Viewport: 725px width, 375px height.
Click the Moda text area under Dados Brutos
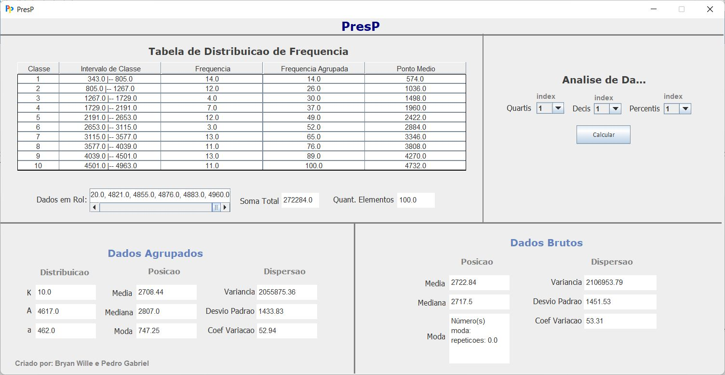(479, 337)
